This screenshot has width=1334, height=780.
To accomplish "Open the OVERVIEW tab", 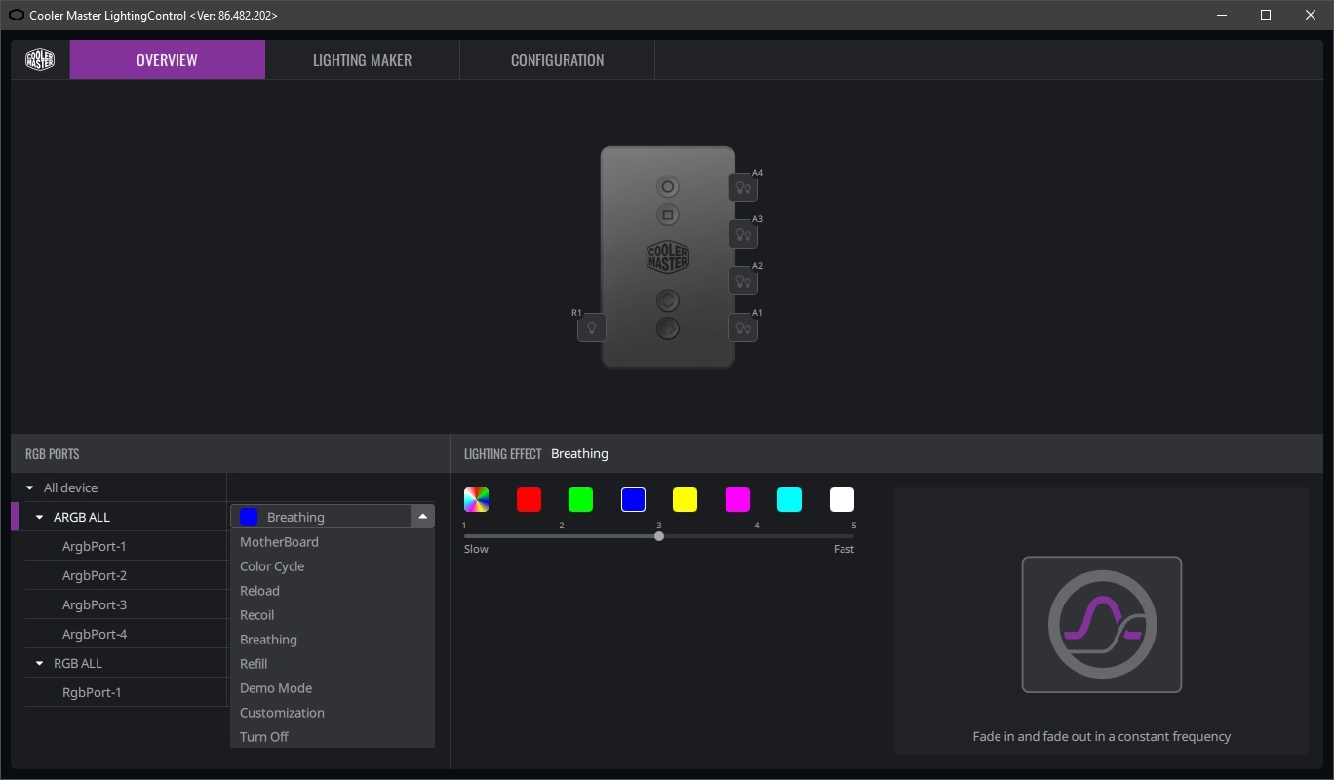I will [x=167, y=59].
